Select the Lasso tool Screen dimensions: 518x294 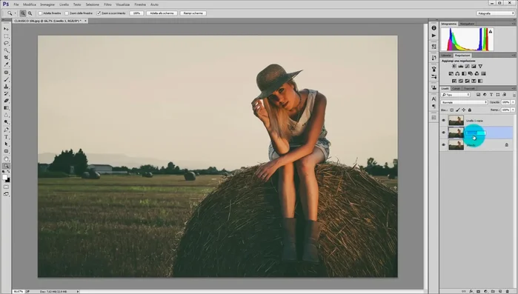tap(6, 43)
